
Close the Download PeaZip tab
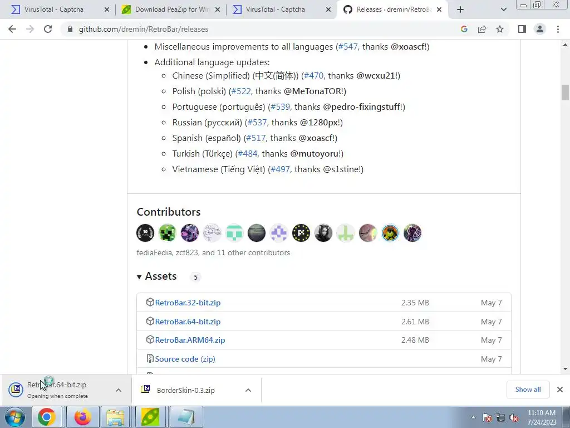click(x=218, y=10)
